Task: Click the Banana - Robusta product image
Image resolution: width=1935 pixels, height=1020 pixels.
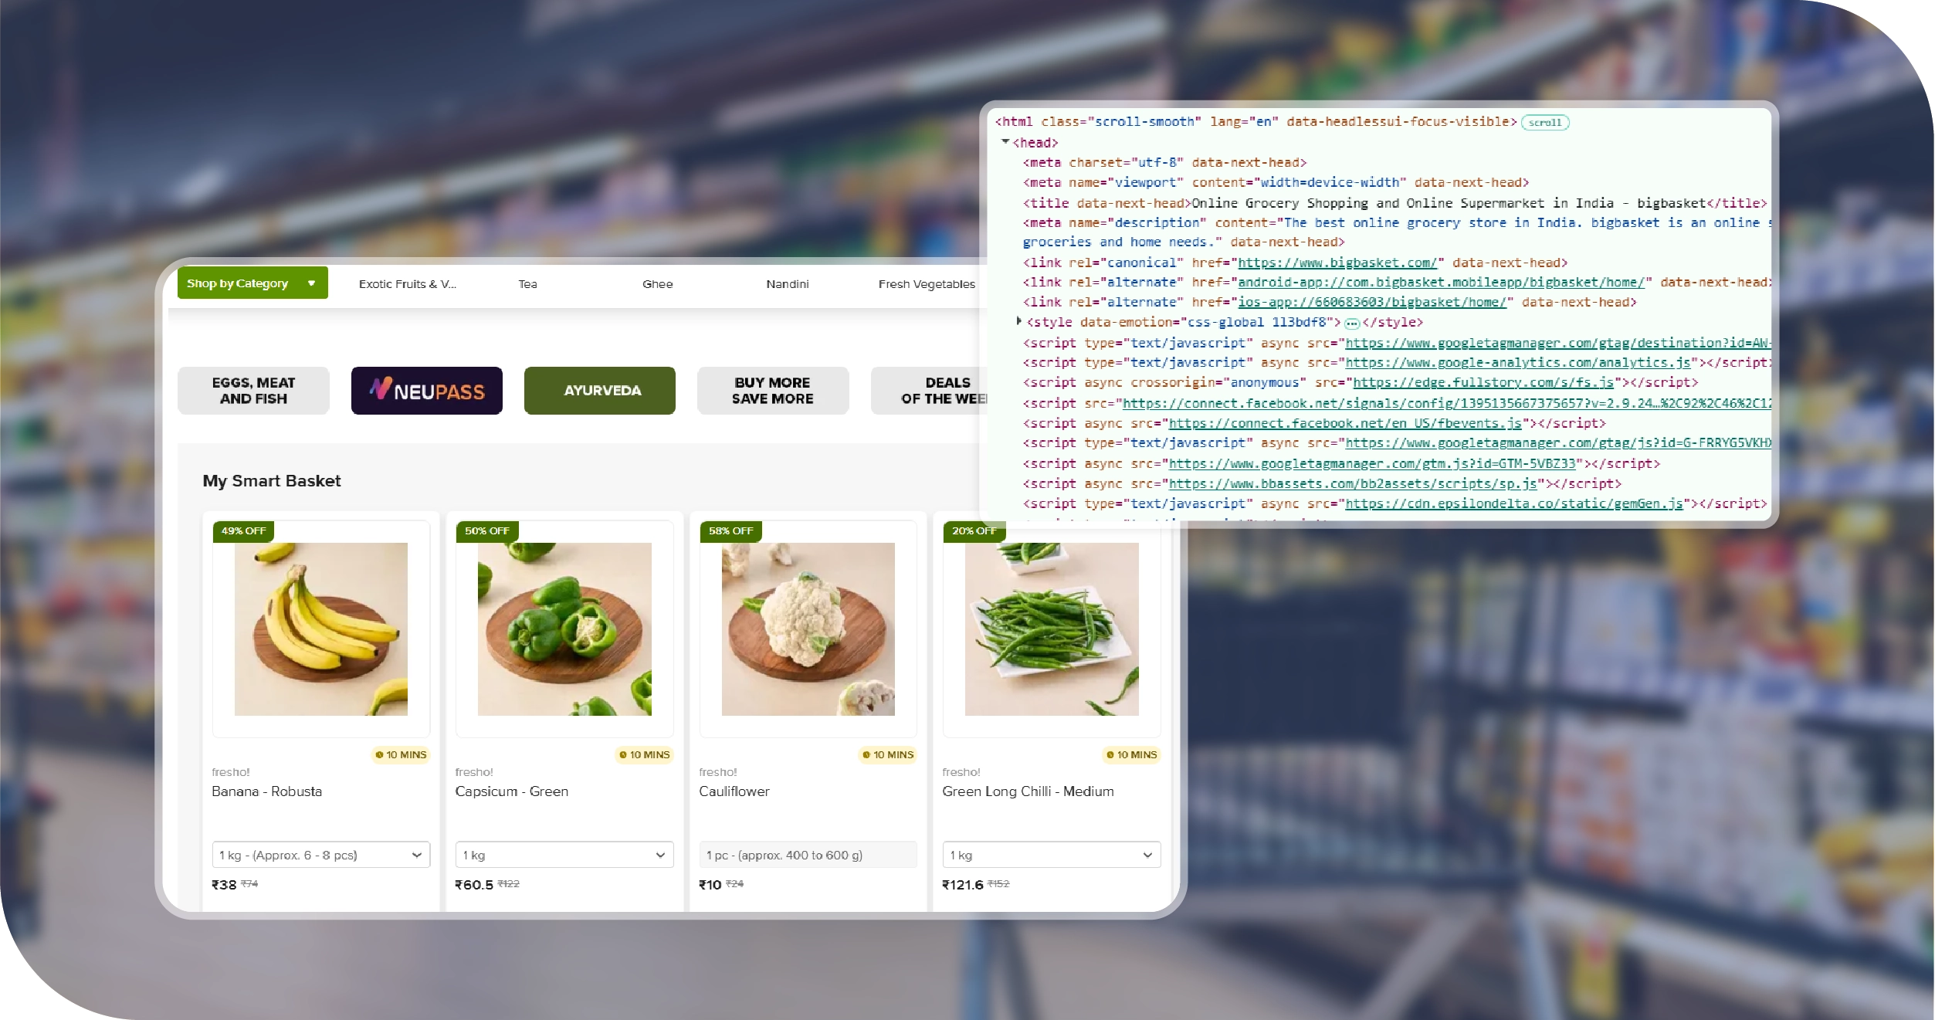Action: [320, 629]
